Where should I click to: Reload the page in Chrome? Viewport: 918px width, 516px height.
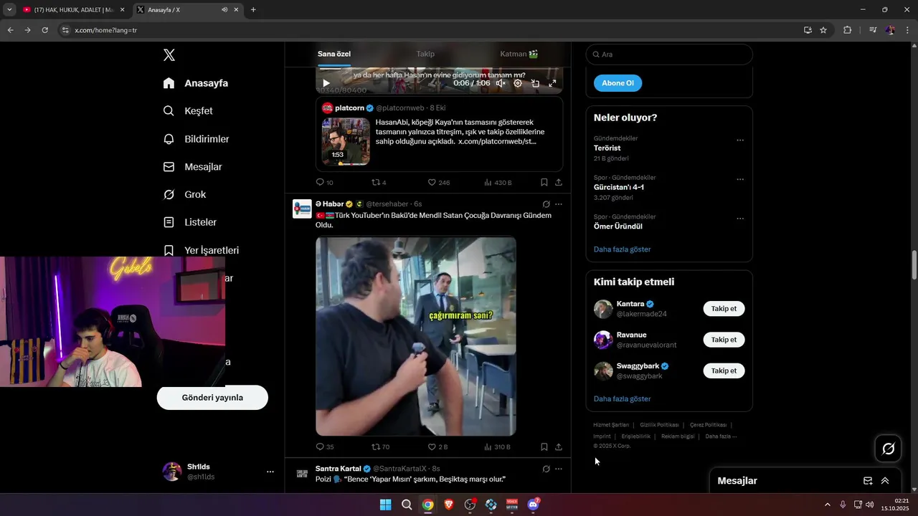pos(44,30)
